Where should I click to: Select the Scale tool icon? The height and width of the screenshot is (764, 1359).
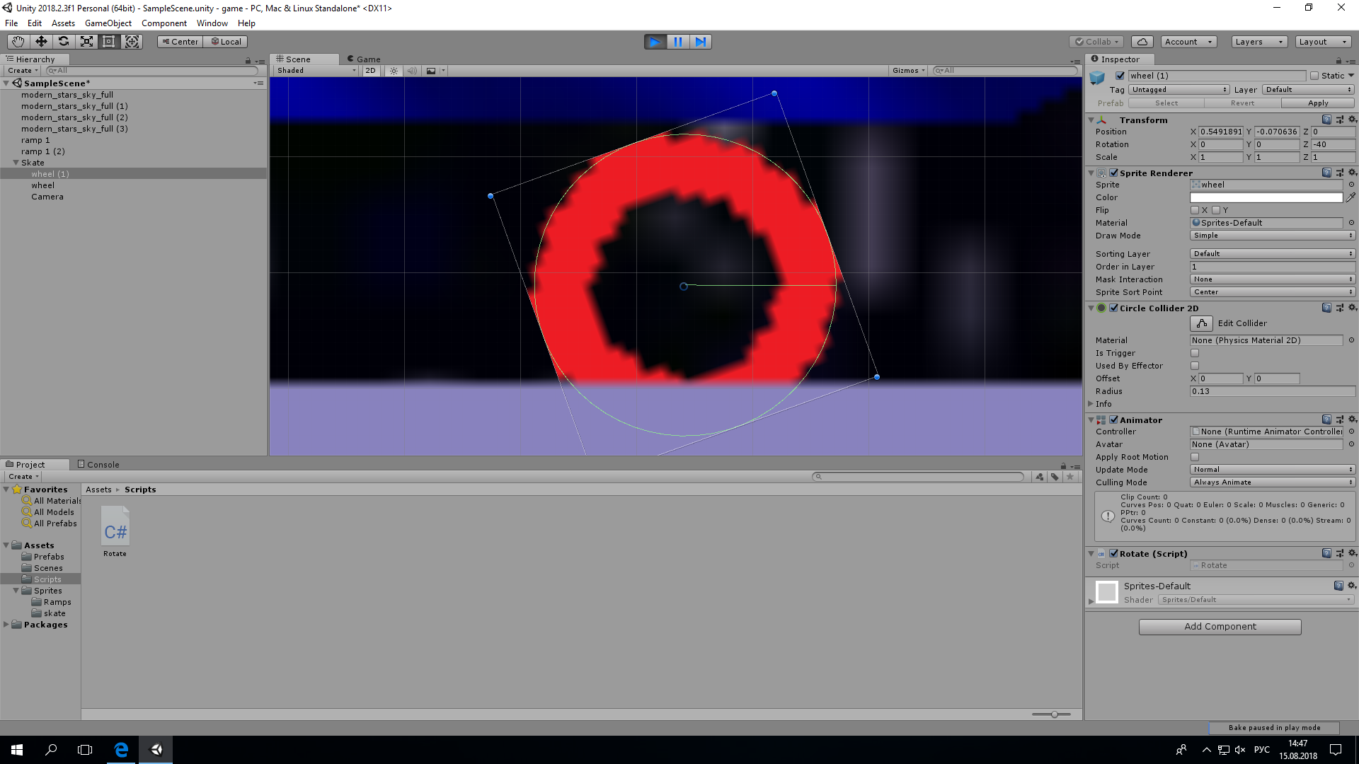pyautogui.click(x=86, y=42)
